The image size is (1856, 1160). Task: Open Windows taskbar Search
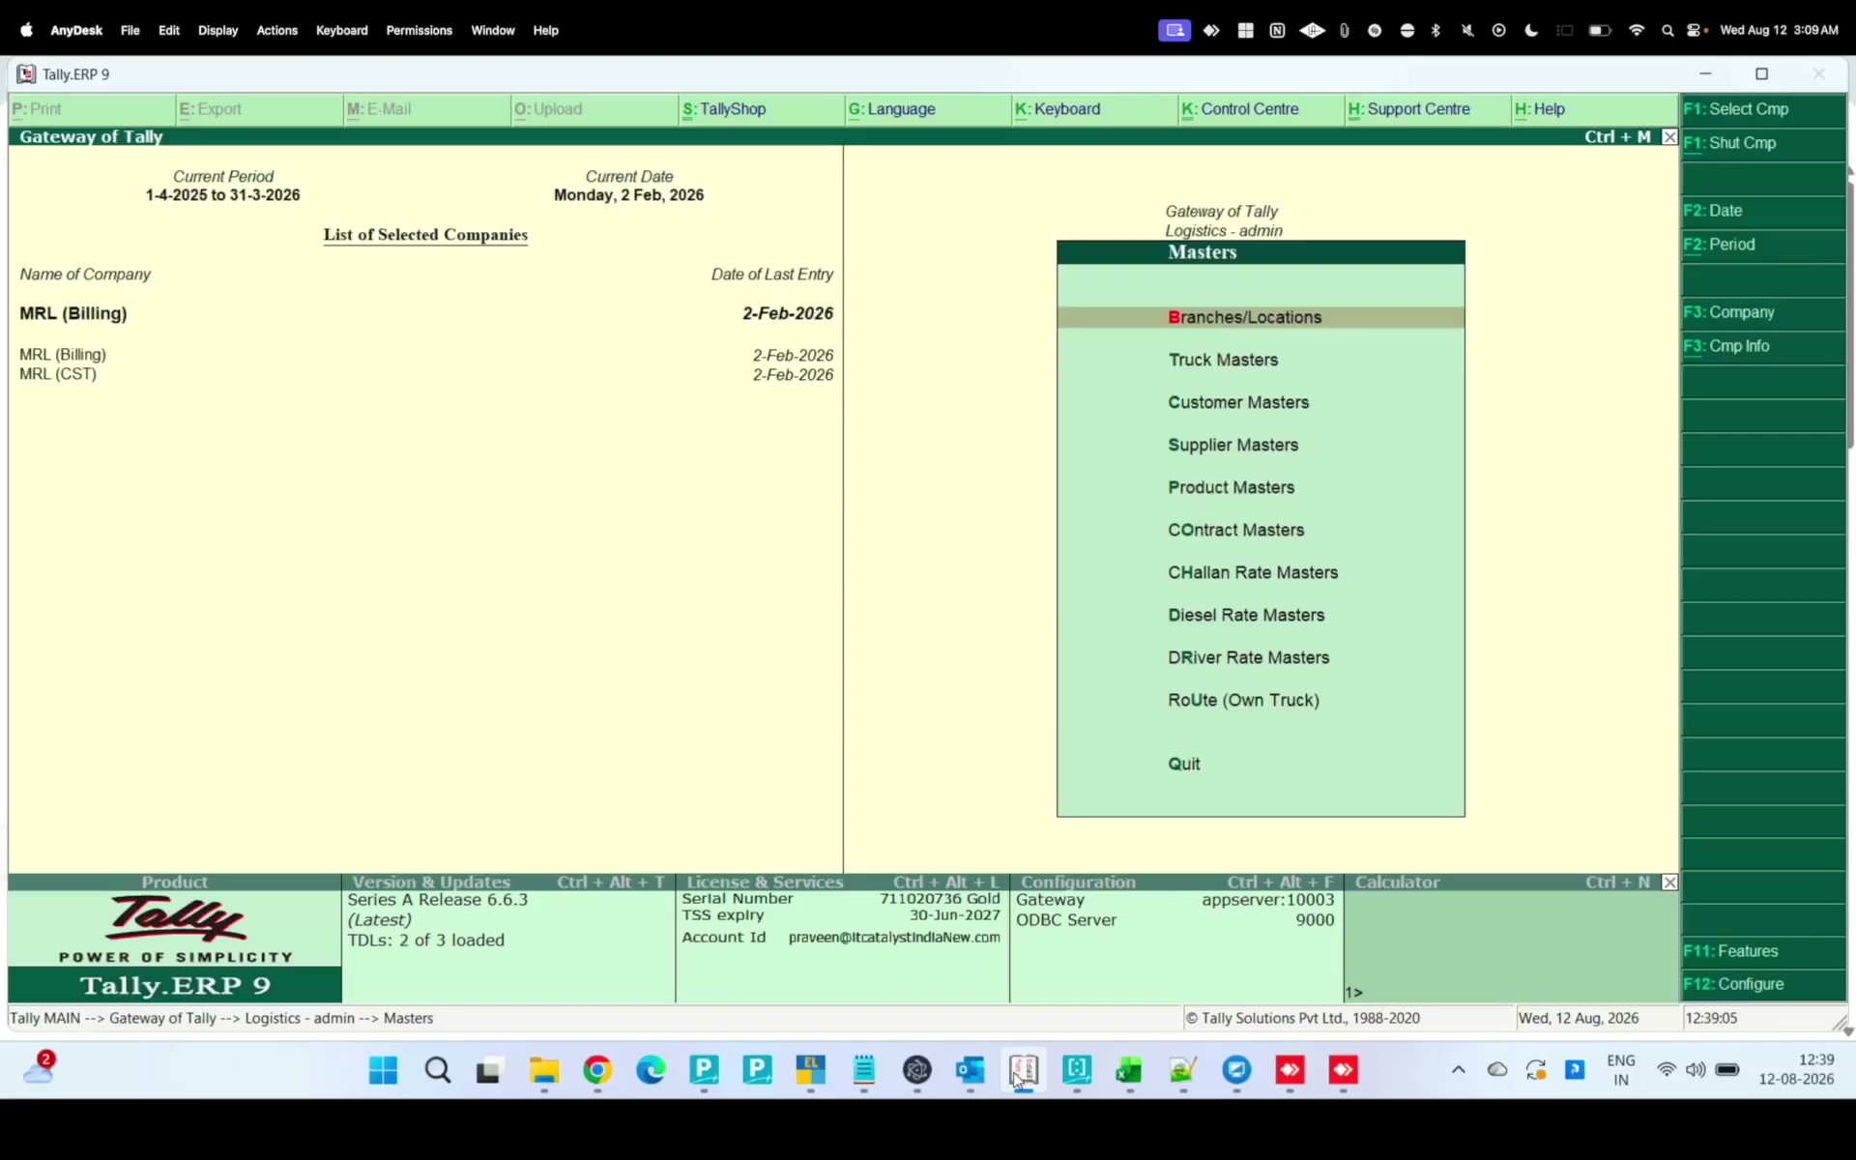[438, 1070]
